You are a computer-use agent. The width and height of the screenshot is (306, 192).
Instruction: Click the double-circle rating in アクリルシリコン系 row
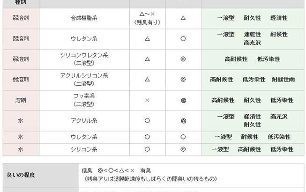(x=183, y=80)
